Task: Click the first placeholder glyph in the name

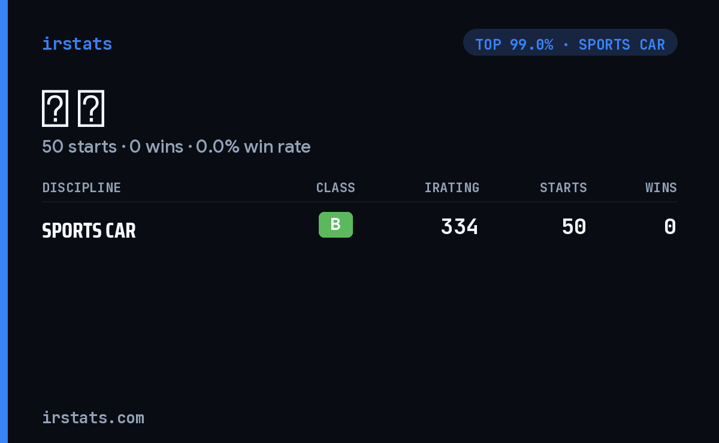Action: [x=55, y=108]
